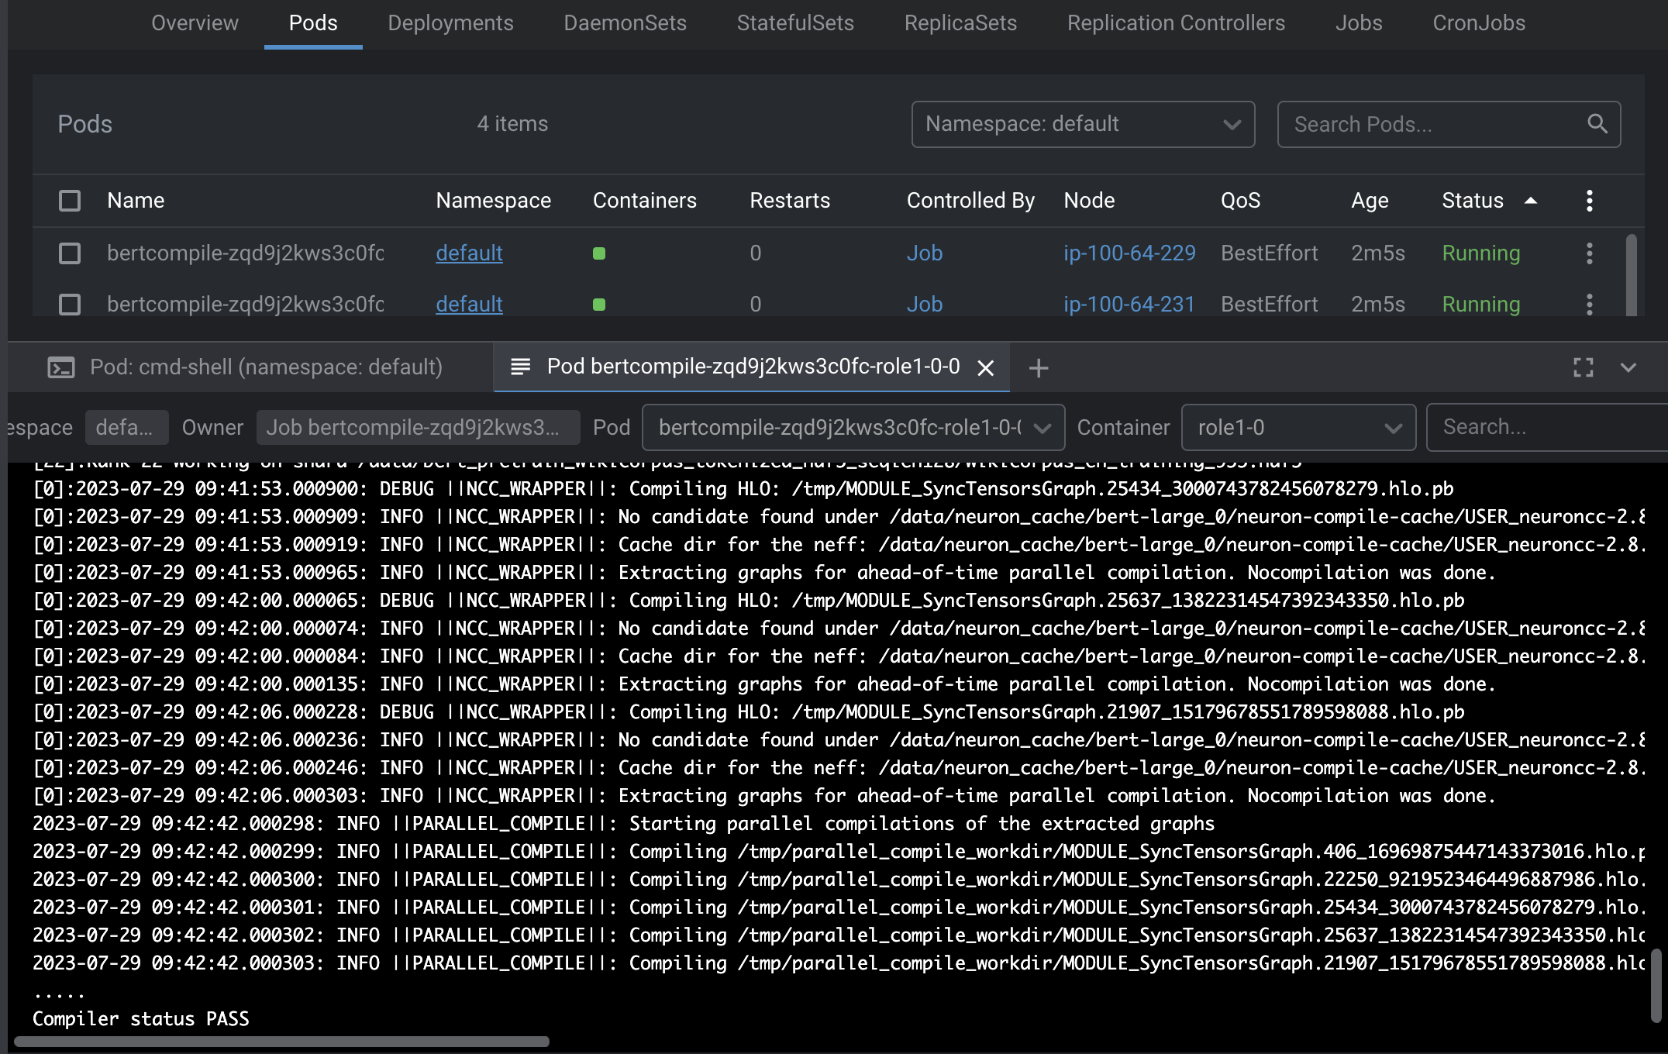Switch to the Deployments tab
The height and width of the screenshot is (1054, 1668).
450,23
